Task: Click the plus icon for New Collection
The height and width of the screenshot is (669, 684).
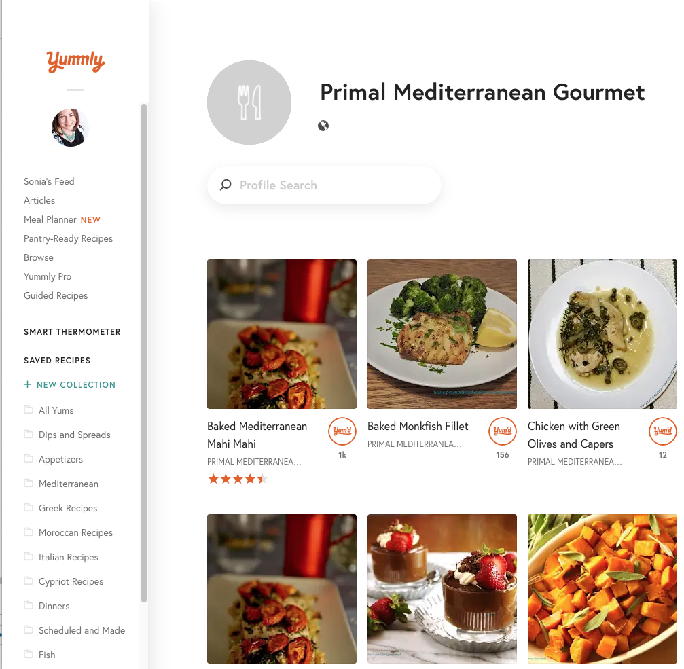Action: point(27,384)
